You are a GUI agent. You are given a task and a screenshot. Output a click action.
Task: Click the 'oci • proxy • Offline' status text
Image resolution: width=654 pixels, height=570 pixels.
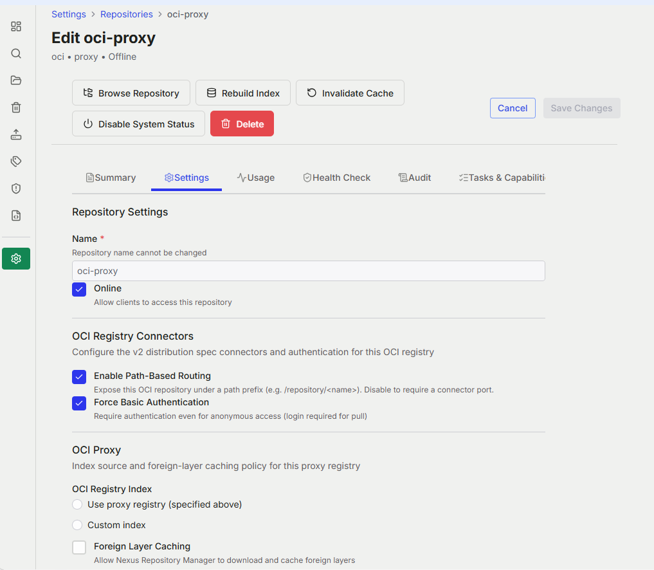pyautogui.click(x=94, y=57)
